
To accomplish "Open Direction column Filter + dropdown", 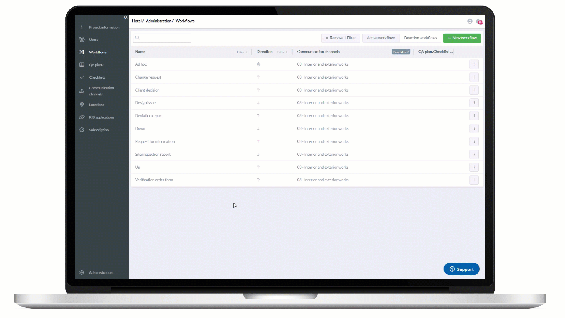I will tap(282, 52).
